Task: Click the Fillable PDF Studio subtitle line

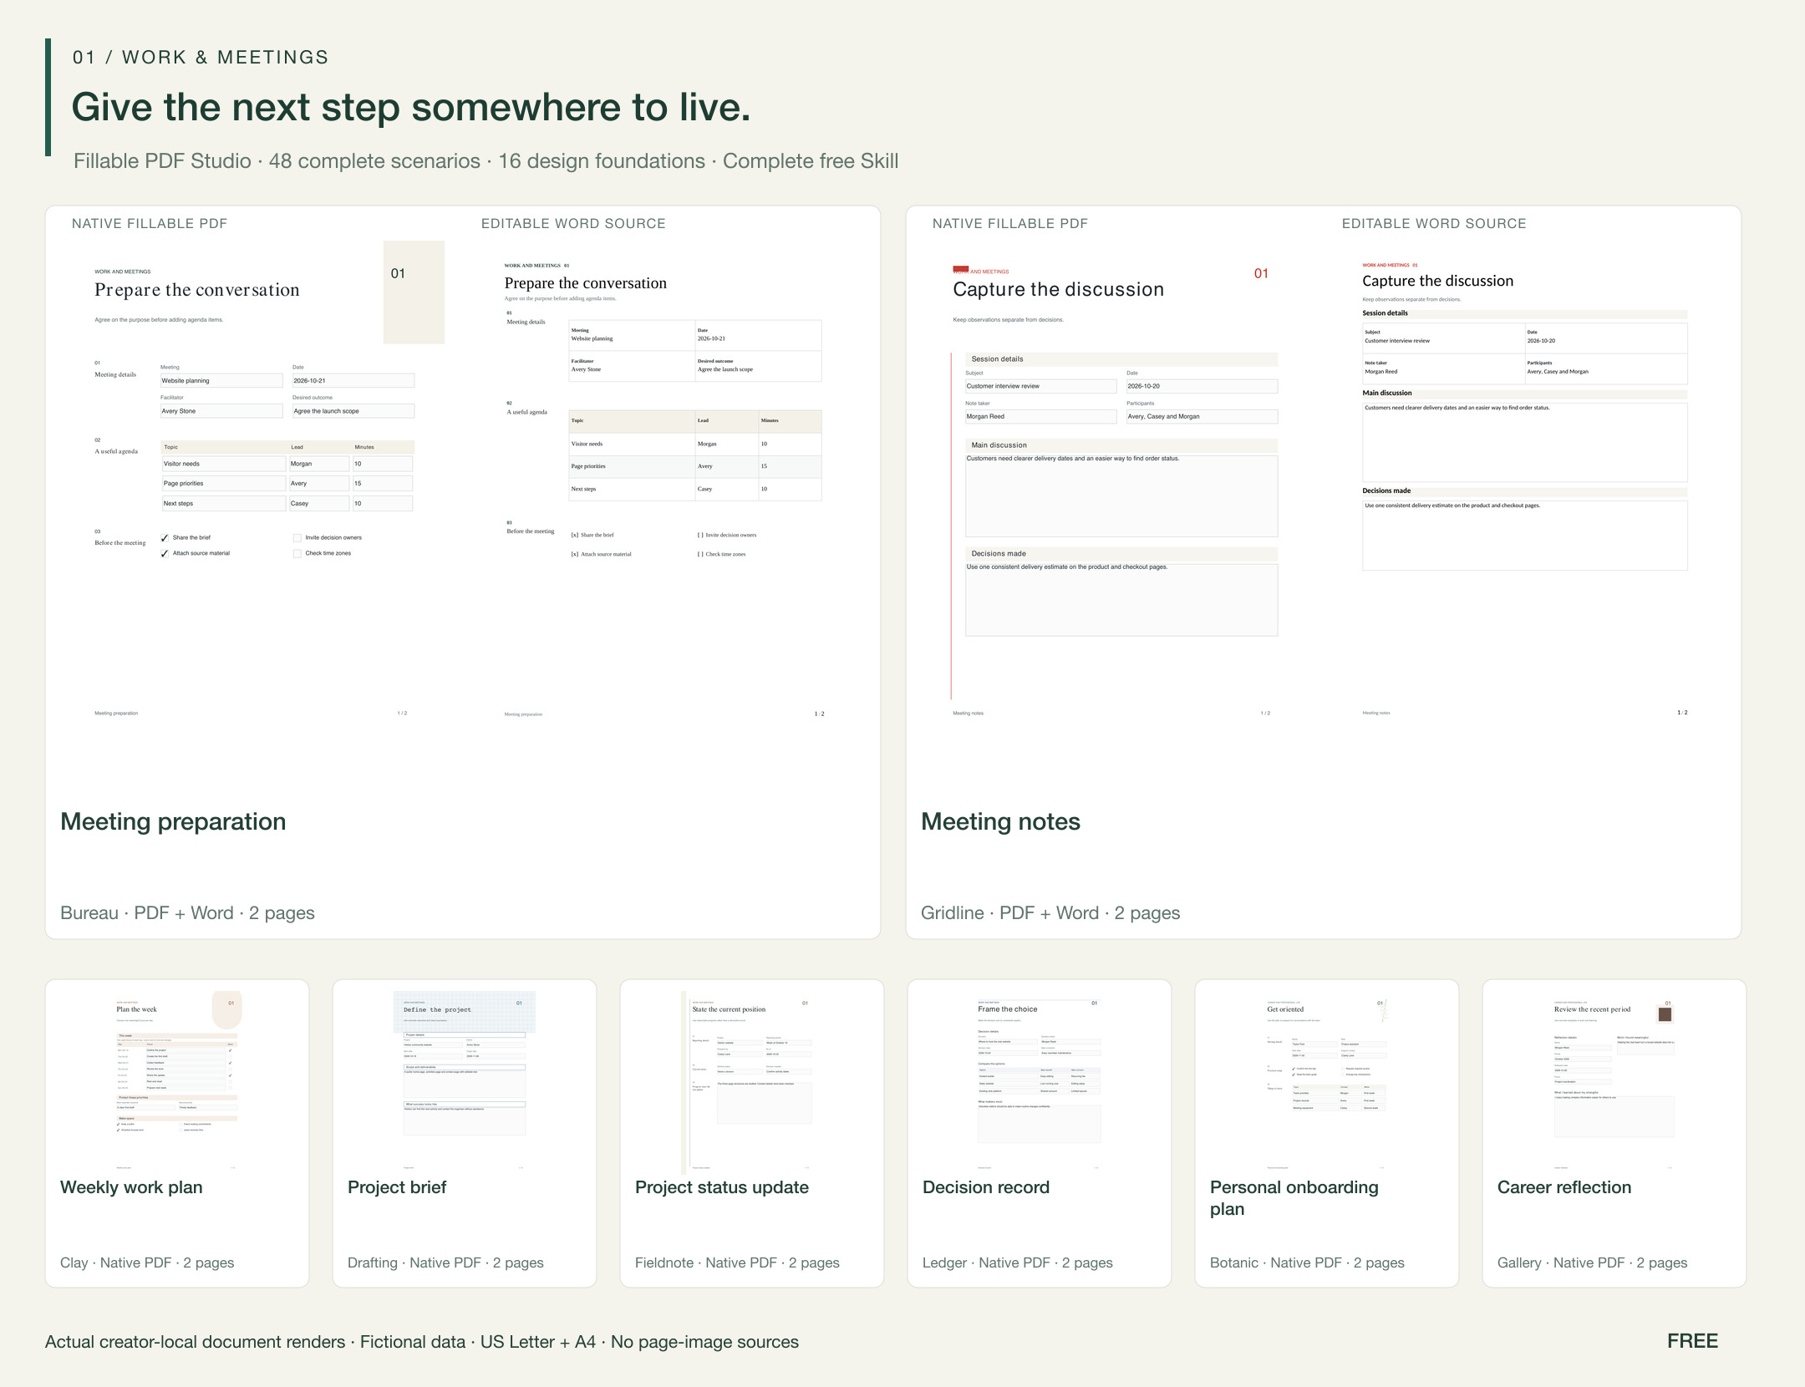Action: click(x=486, y=161)
